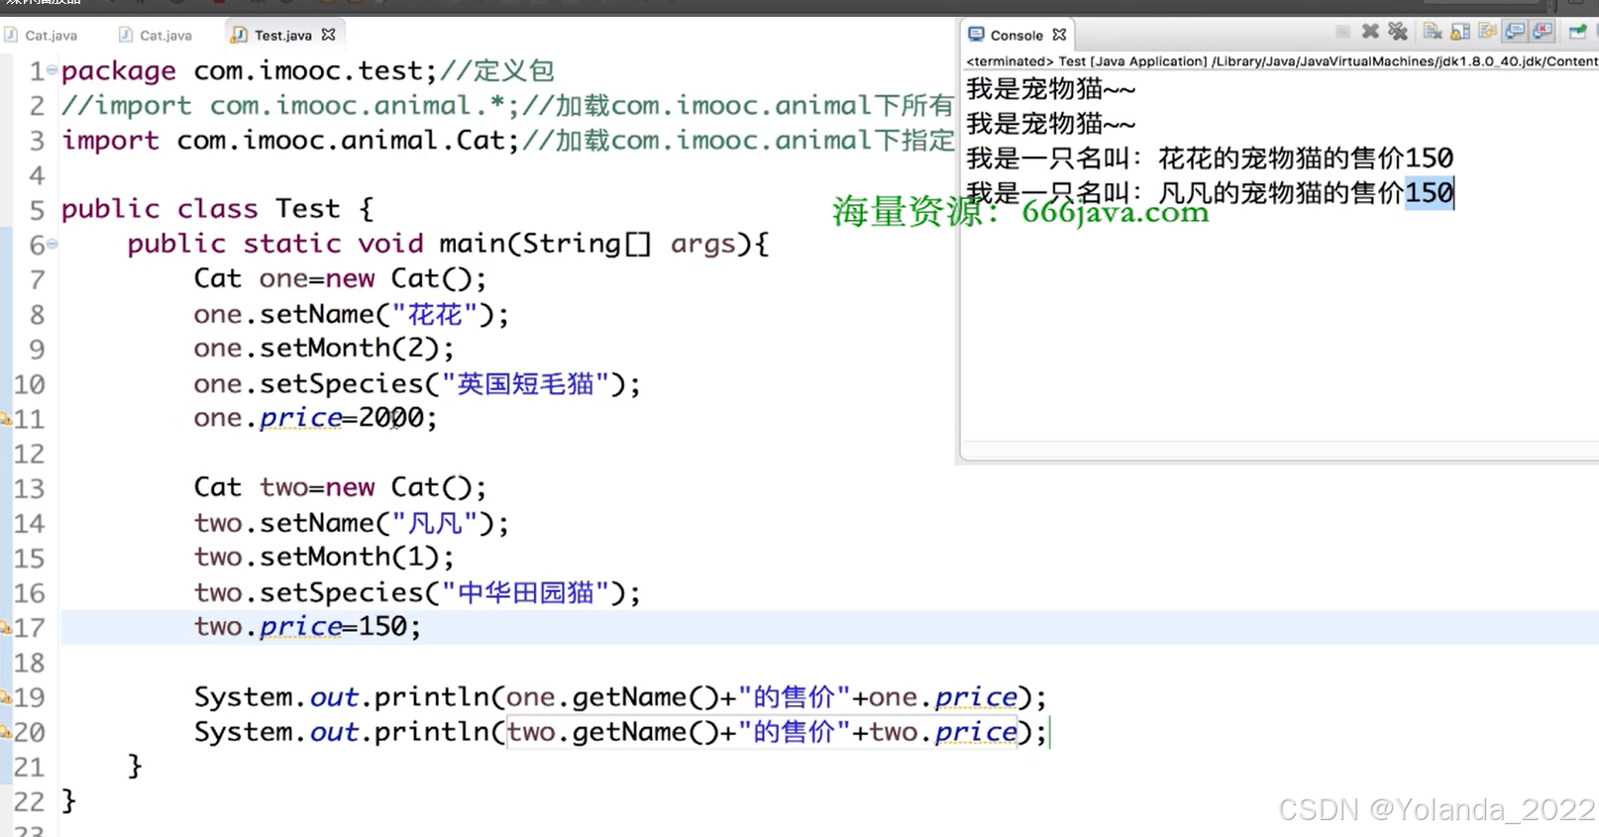Image resolution: width=1599 pixels, height=837 pixels.
Task: Click 'one.setMonth(2);' statement
Action: tap(324, 349)
